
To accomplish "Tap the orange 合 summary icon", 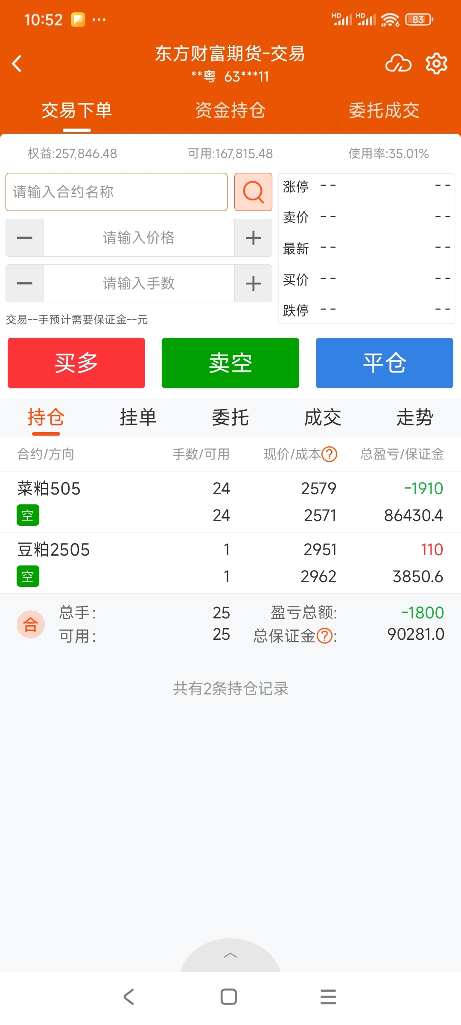I will [31, 624].
